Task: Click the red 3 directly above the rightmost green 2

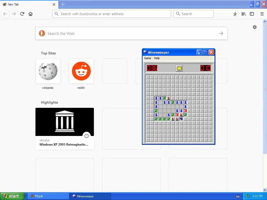Action: pyautogui.click(x=185, y=111)
